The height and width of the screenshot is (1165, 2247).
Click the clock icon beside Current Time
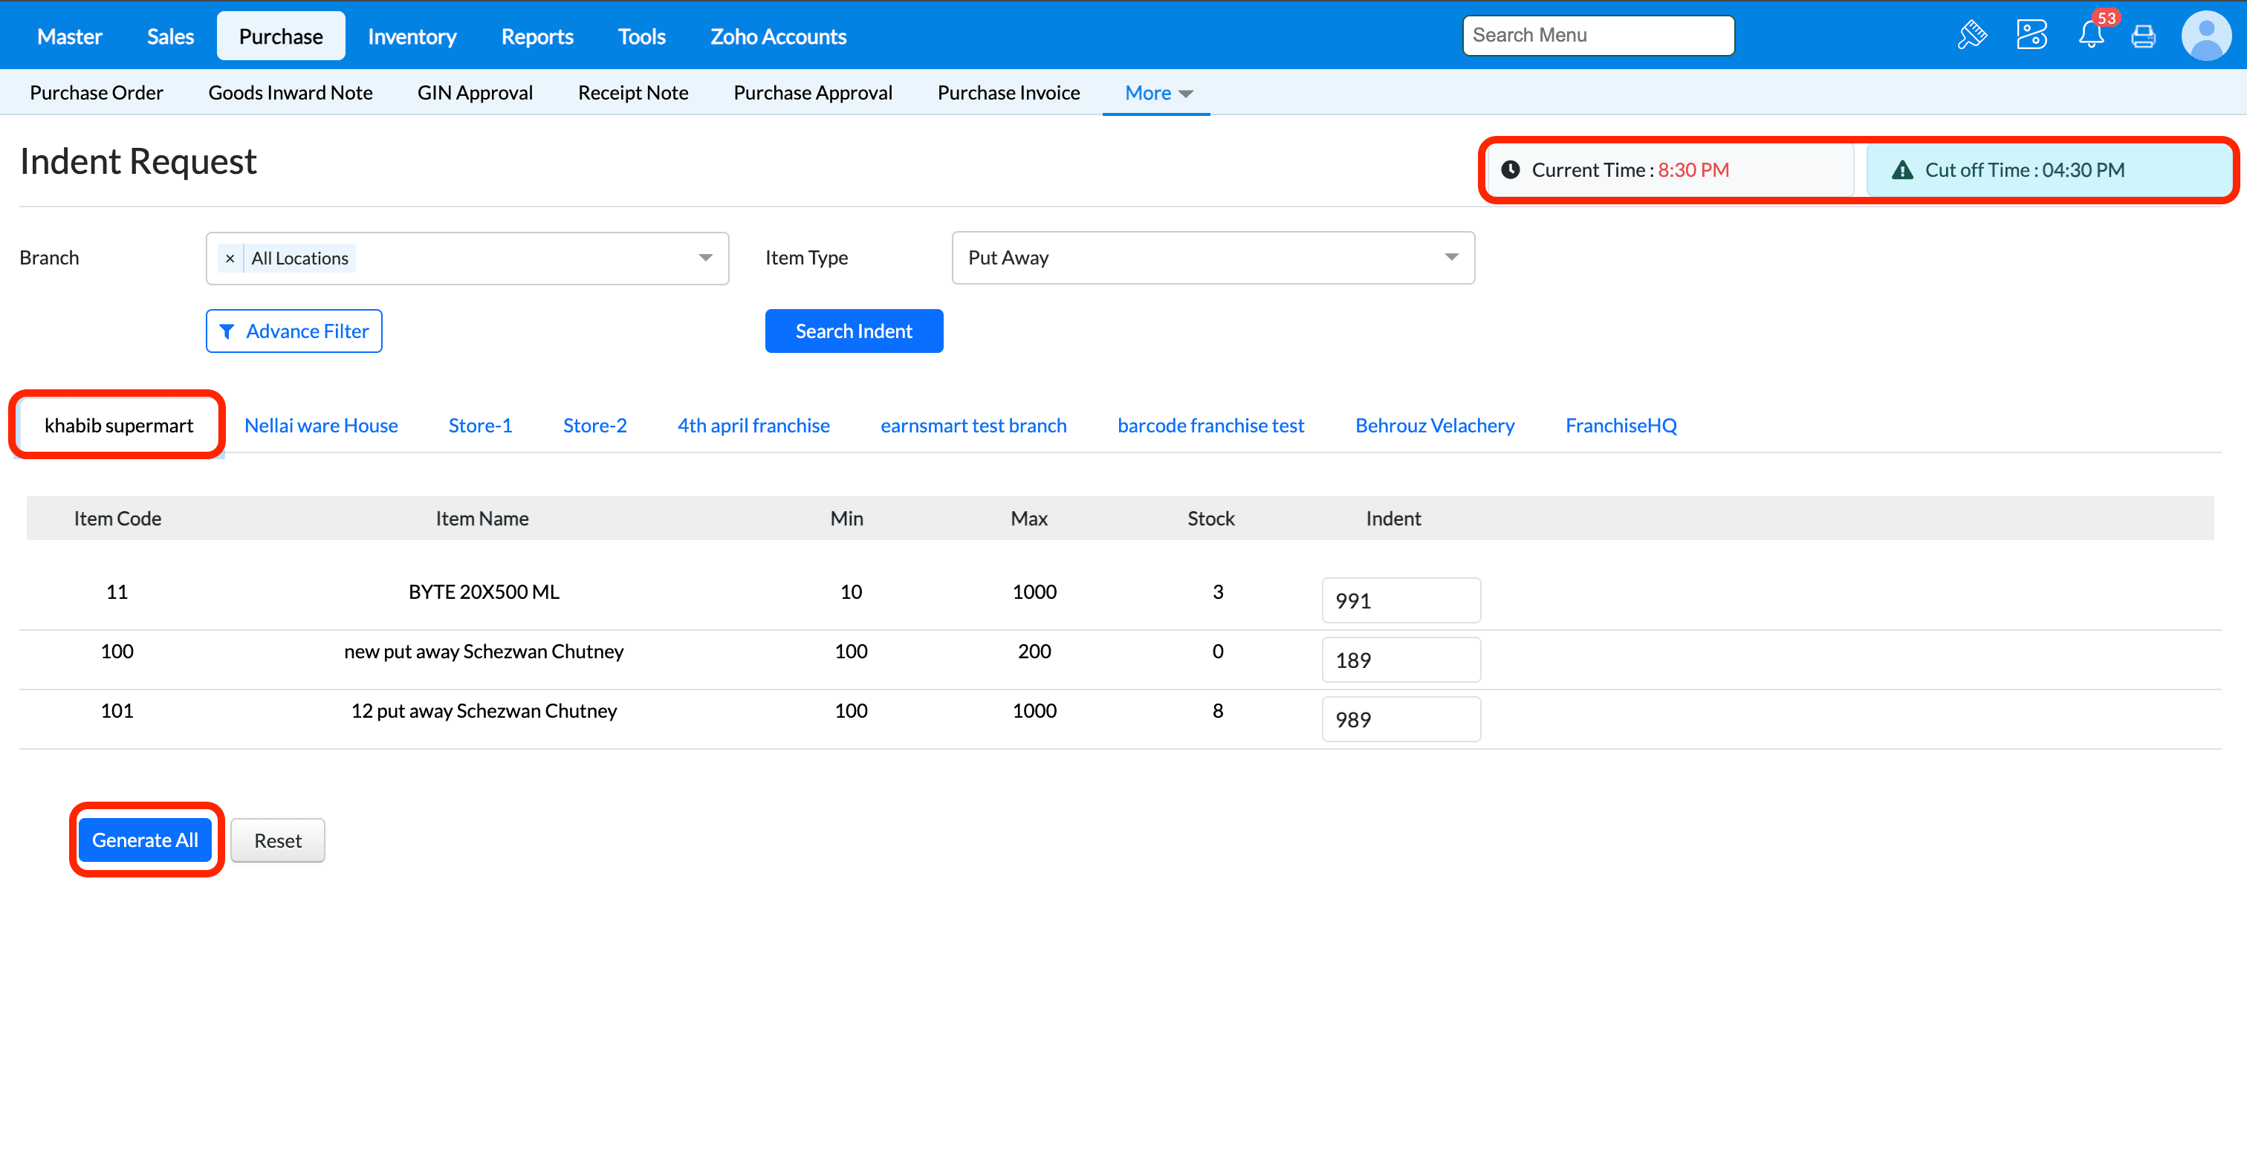point(1510,170)
